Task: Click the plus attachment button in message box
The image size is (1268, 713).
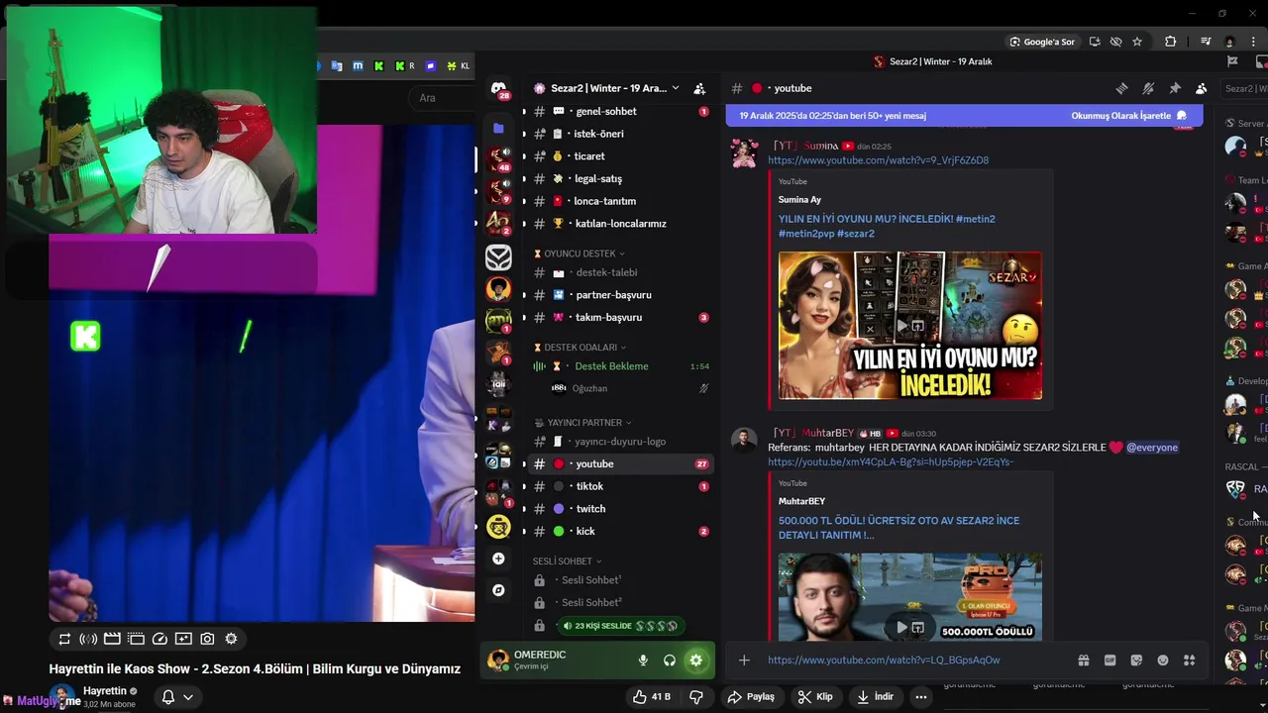Action: (x=744, y=661)
